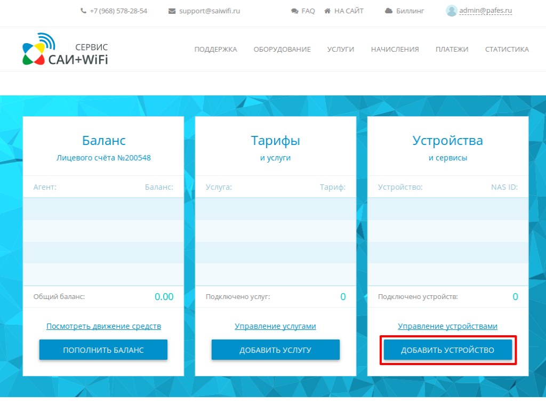Image resolution: width=546 pixels, height=404 pixels.
Task: Switch to the СТАТИСТИКА page
Action: [507, 49]
